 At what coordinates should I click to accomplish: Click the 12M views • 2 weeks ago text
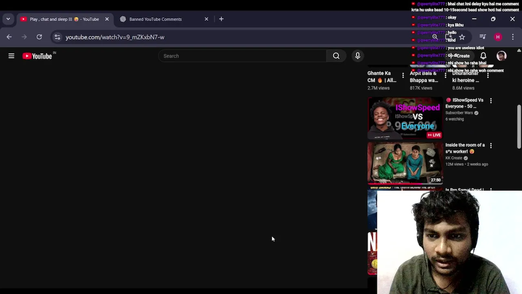pyautogui.click(x=467, y=164)
